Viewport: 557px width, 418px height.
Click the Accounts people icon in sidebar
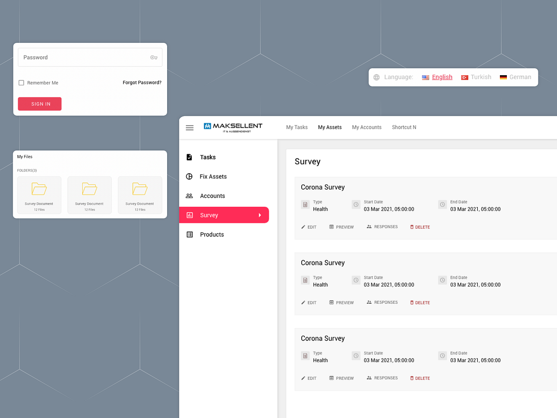pyautogui.click(x=189, y=196)
